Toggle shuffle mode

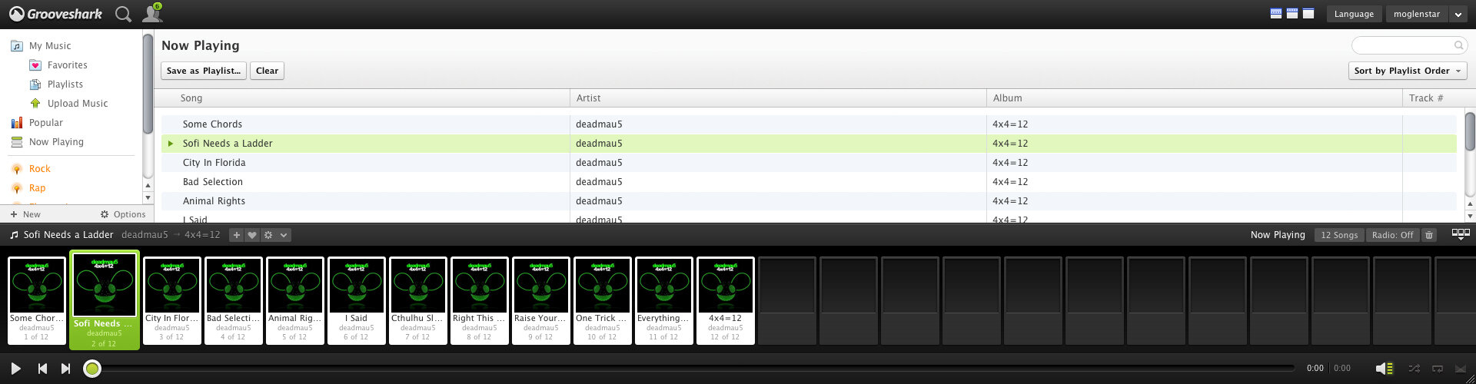(1414, 369)
